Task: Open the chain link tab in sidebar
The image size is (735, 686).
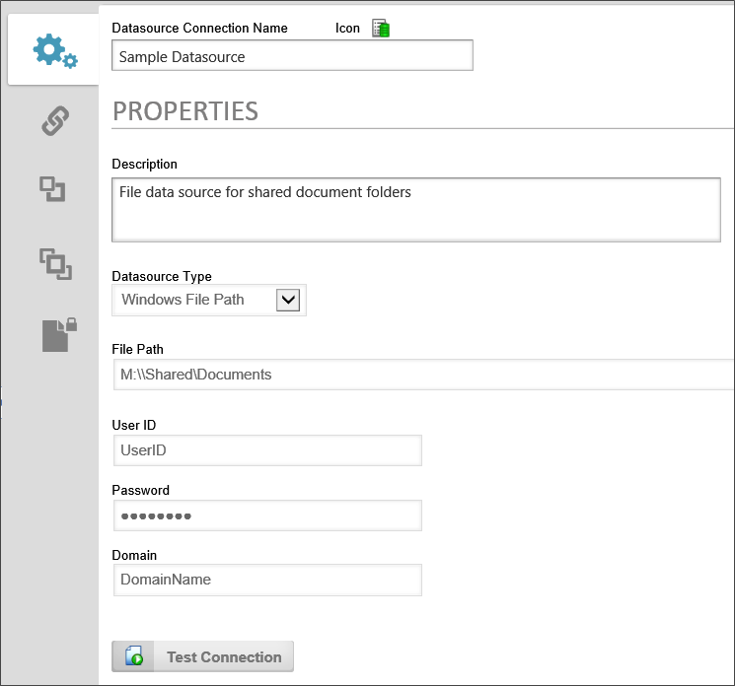Action: click(x=53, y=121)
